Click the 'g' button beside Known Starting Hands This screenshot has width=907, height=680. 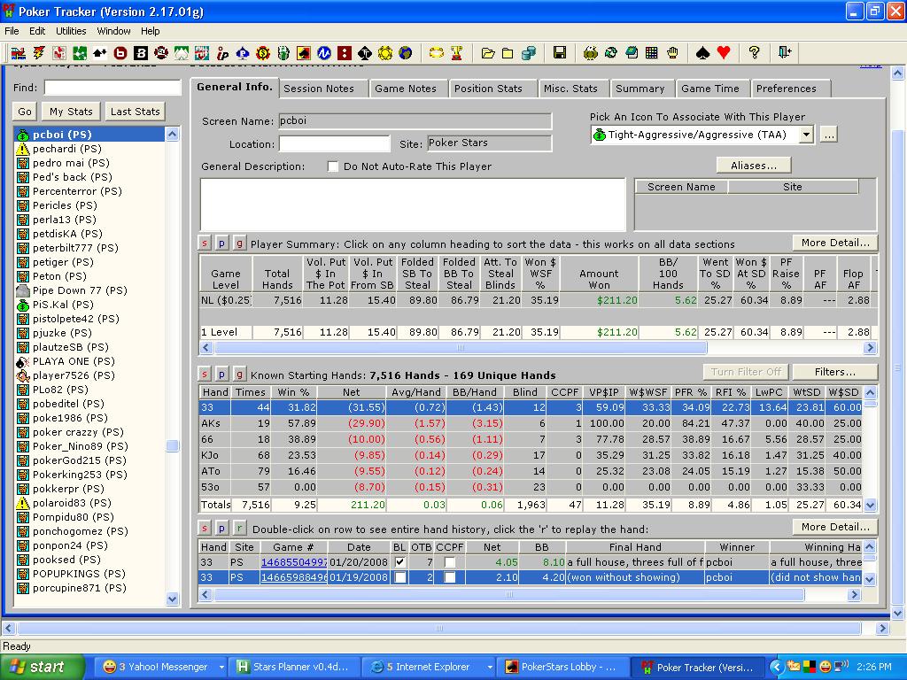pos(239,375)
